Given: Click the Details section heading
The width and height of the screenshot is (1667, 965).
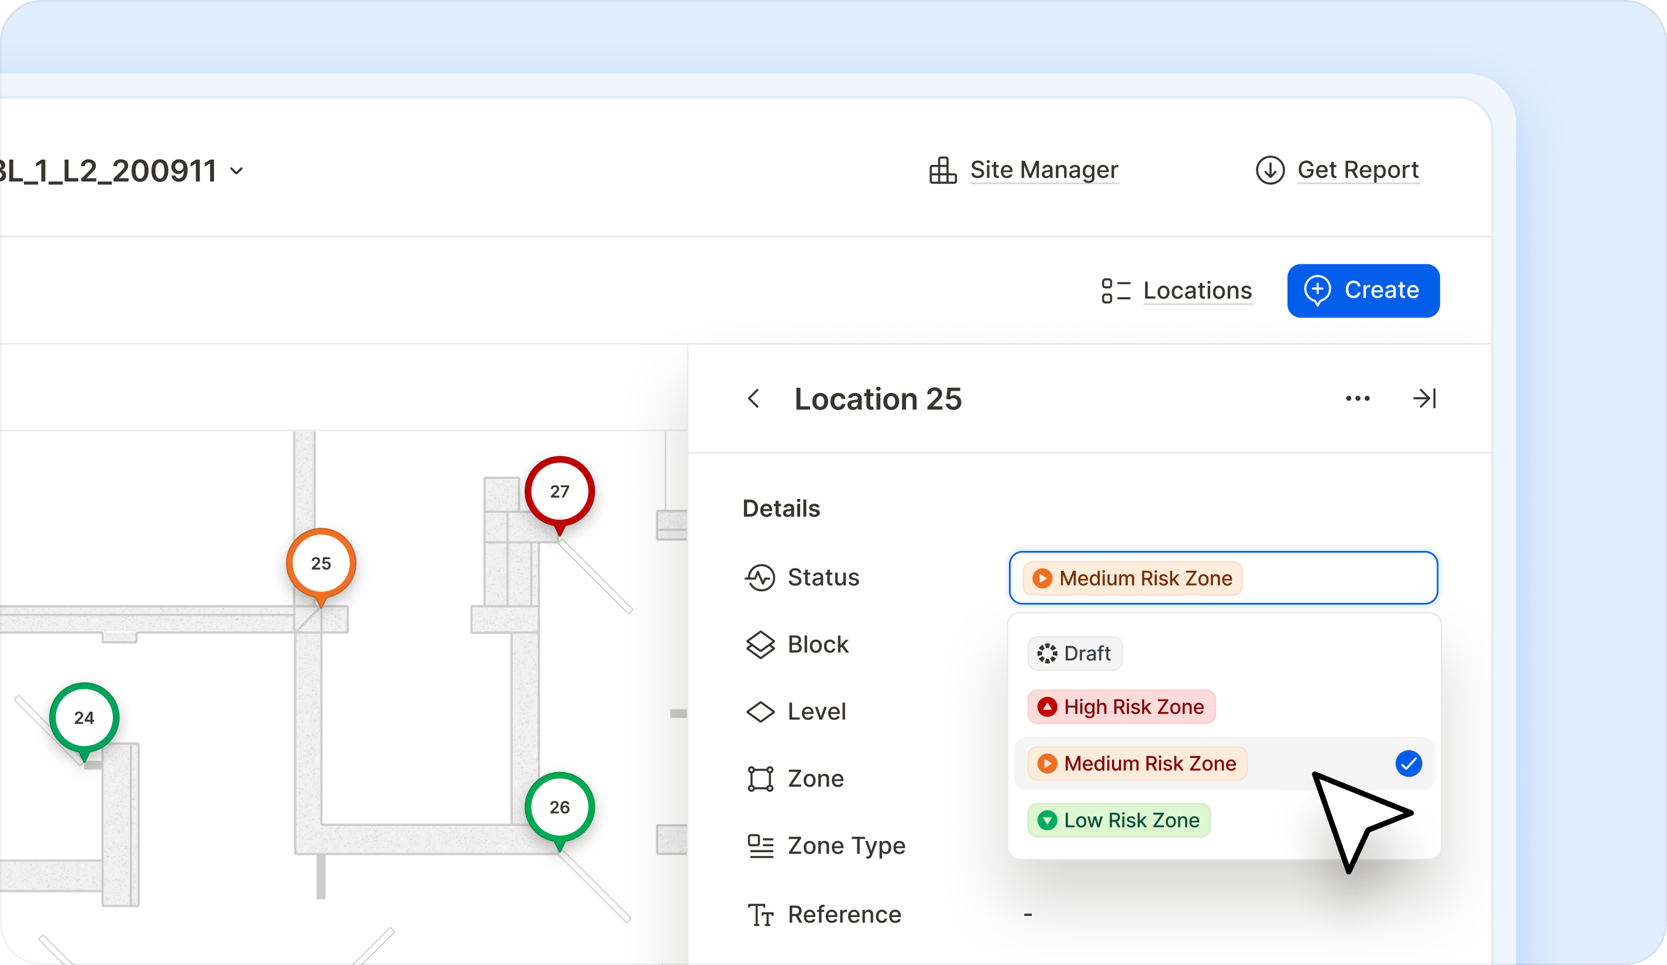Looking at the screenshot, I should pyautogui.click(x=781, y=509).
